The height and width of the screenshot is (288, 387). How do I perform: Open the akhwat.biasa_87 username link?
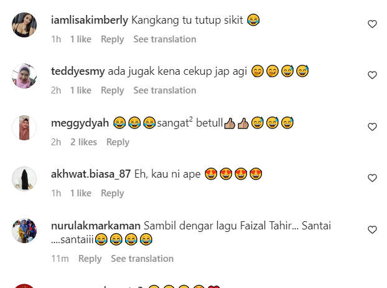point(91,174)
